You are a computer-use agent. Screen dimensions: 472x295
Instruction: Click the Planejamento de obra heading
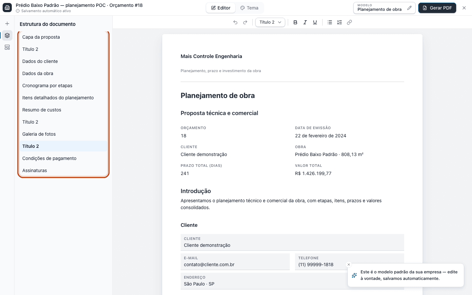(218, 96)
